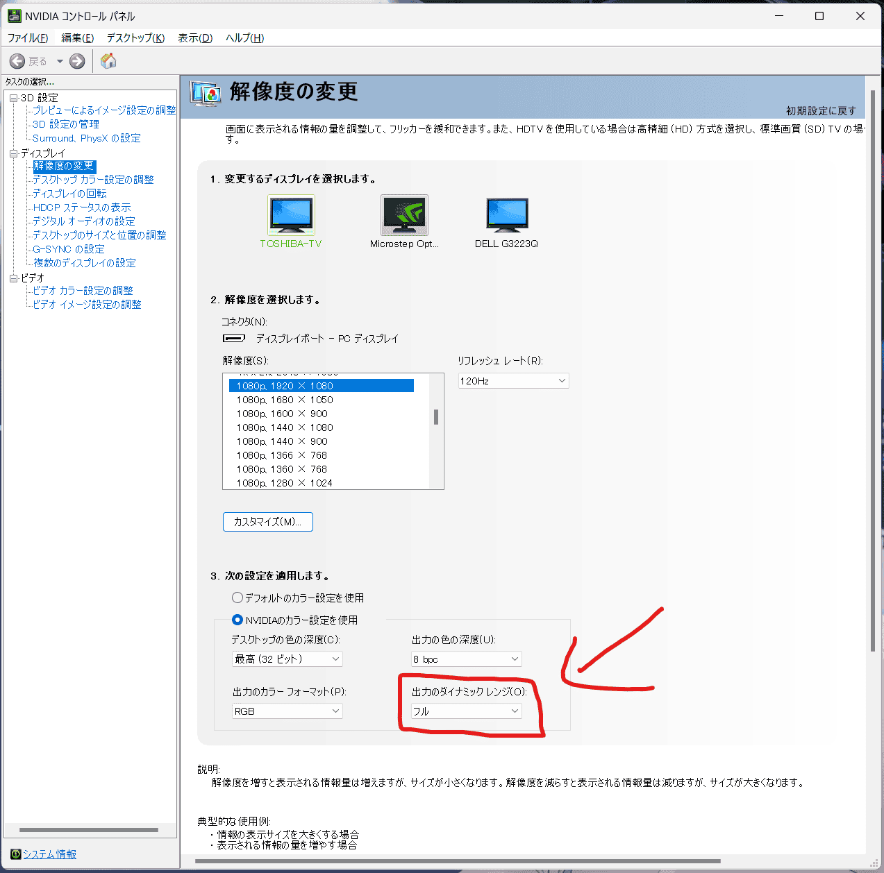Viewport: 884px width, 873px height.
Task: Open ビデオ イメージ設定の調整 tree item
Action: pyautogui.click(x=87, y=305)
